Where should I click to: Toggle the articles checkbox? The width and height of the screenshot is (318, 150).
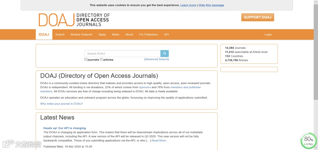[x=101, y=59]
